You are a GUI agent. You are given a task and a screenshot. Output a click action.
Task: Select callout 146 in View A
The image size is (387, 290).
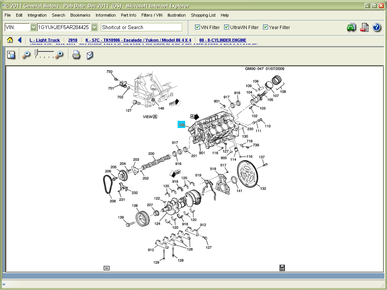coord(161,108)
